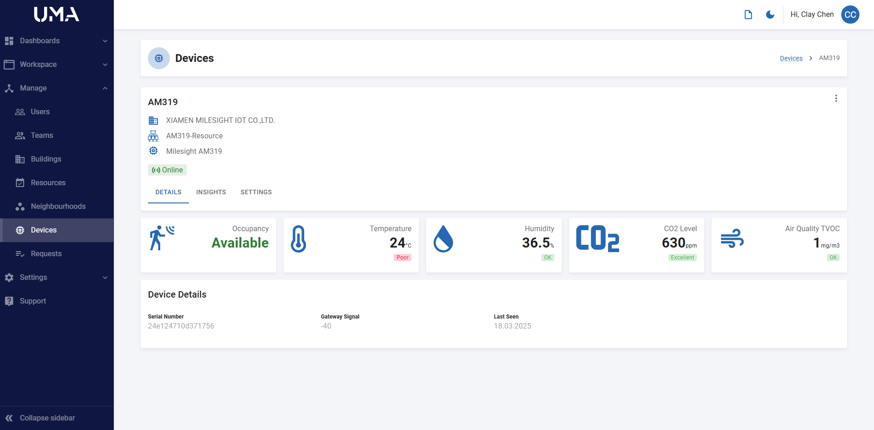
Task: Open the document icon in the top bar
Action: tap(748, 15)
